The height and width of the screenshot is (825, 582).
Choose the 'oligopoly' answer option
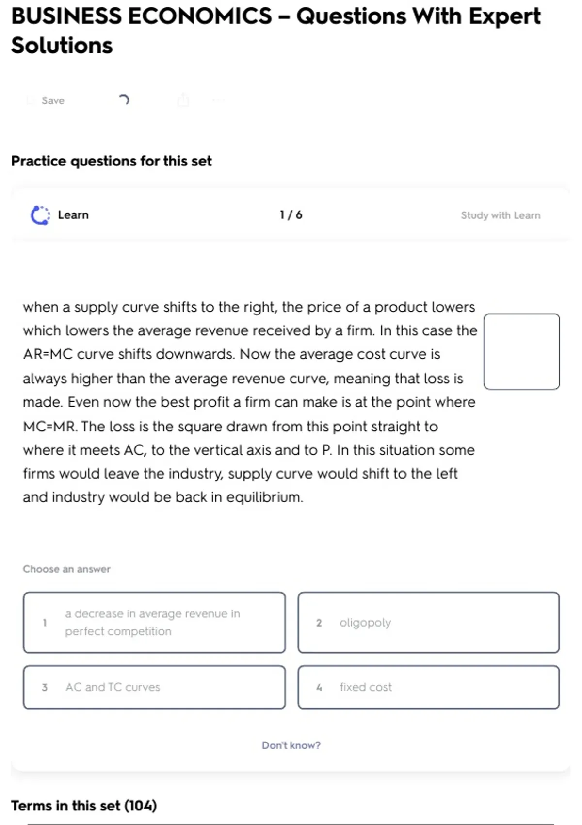tap(428, 622)
